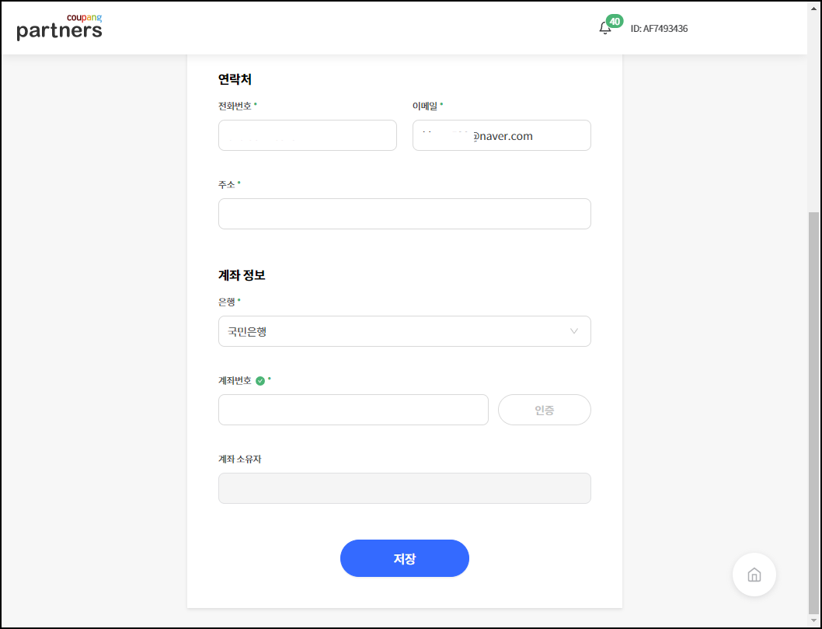
Task: Open the 은행 bank dropdown
Action: tap(404, 331)
